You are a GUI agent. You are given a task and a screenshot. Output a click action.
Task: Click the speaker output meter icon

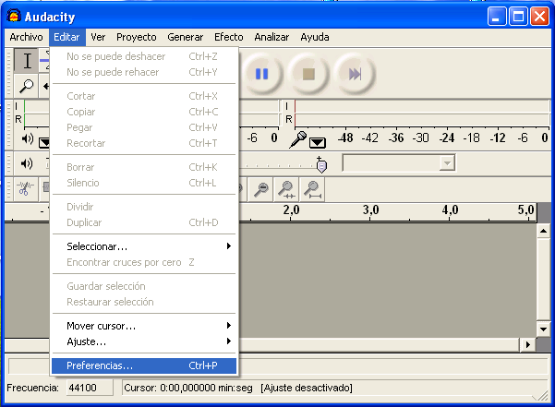click(x=27, y=138)
